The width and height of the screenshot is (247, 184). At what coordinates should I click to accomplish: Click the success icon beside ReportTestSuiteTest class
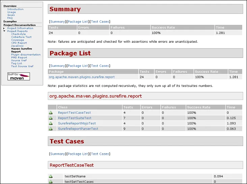coord(51,118)
